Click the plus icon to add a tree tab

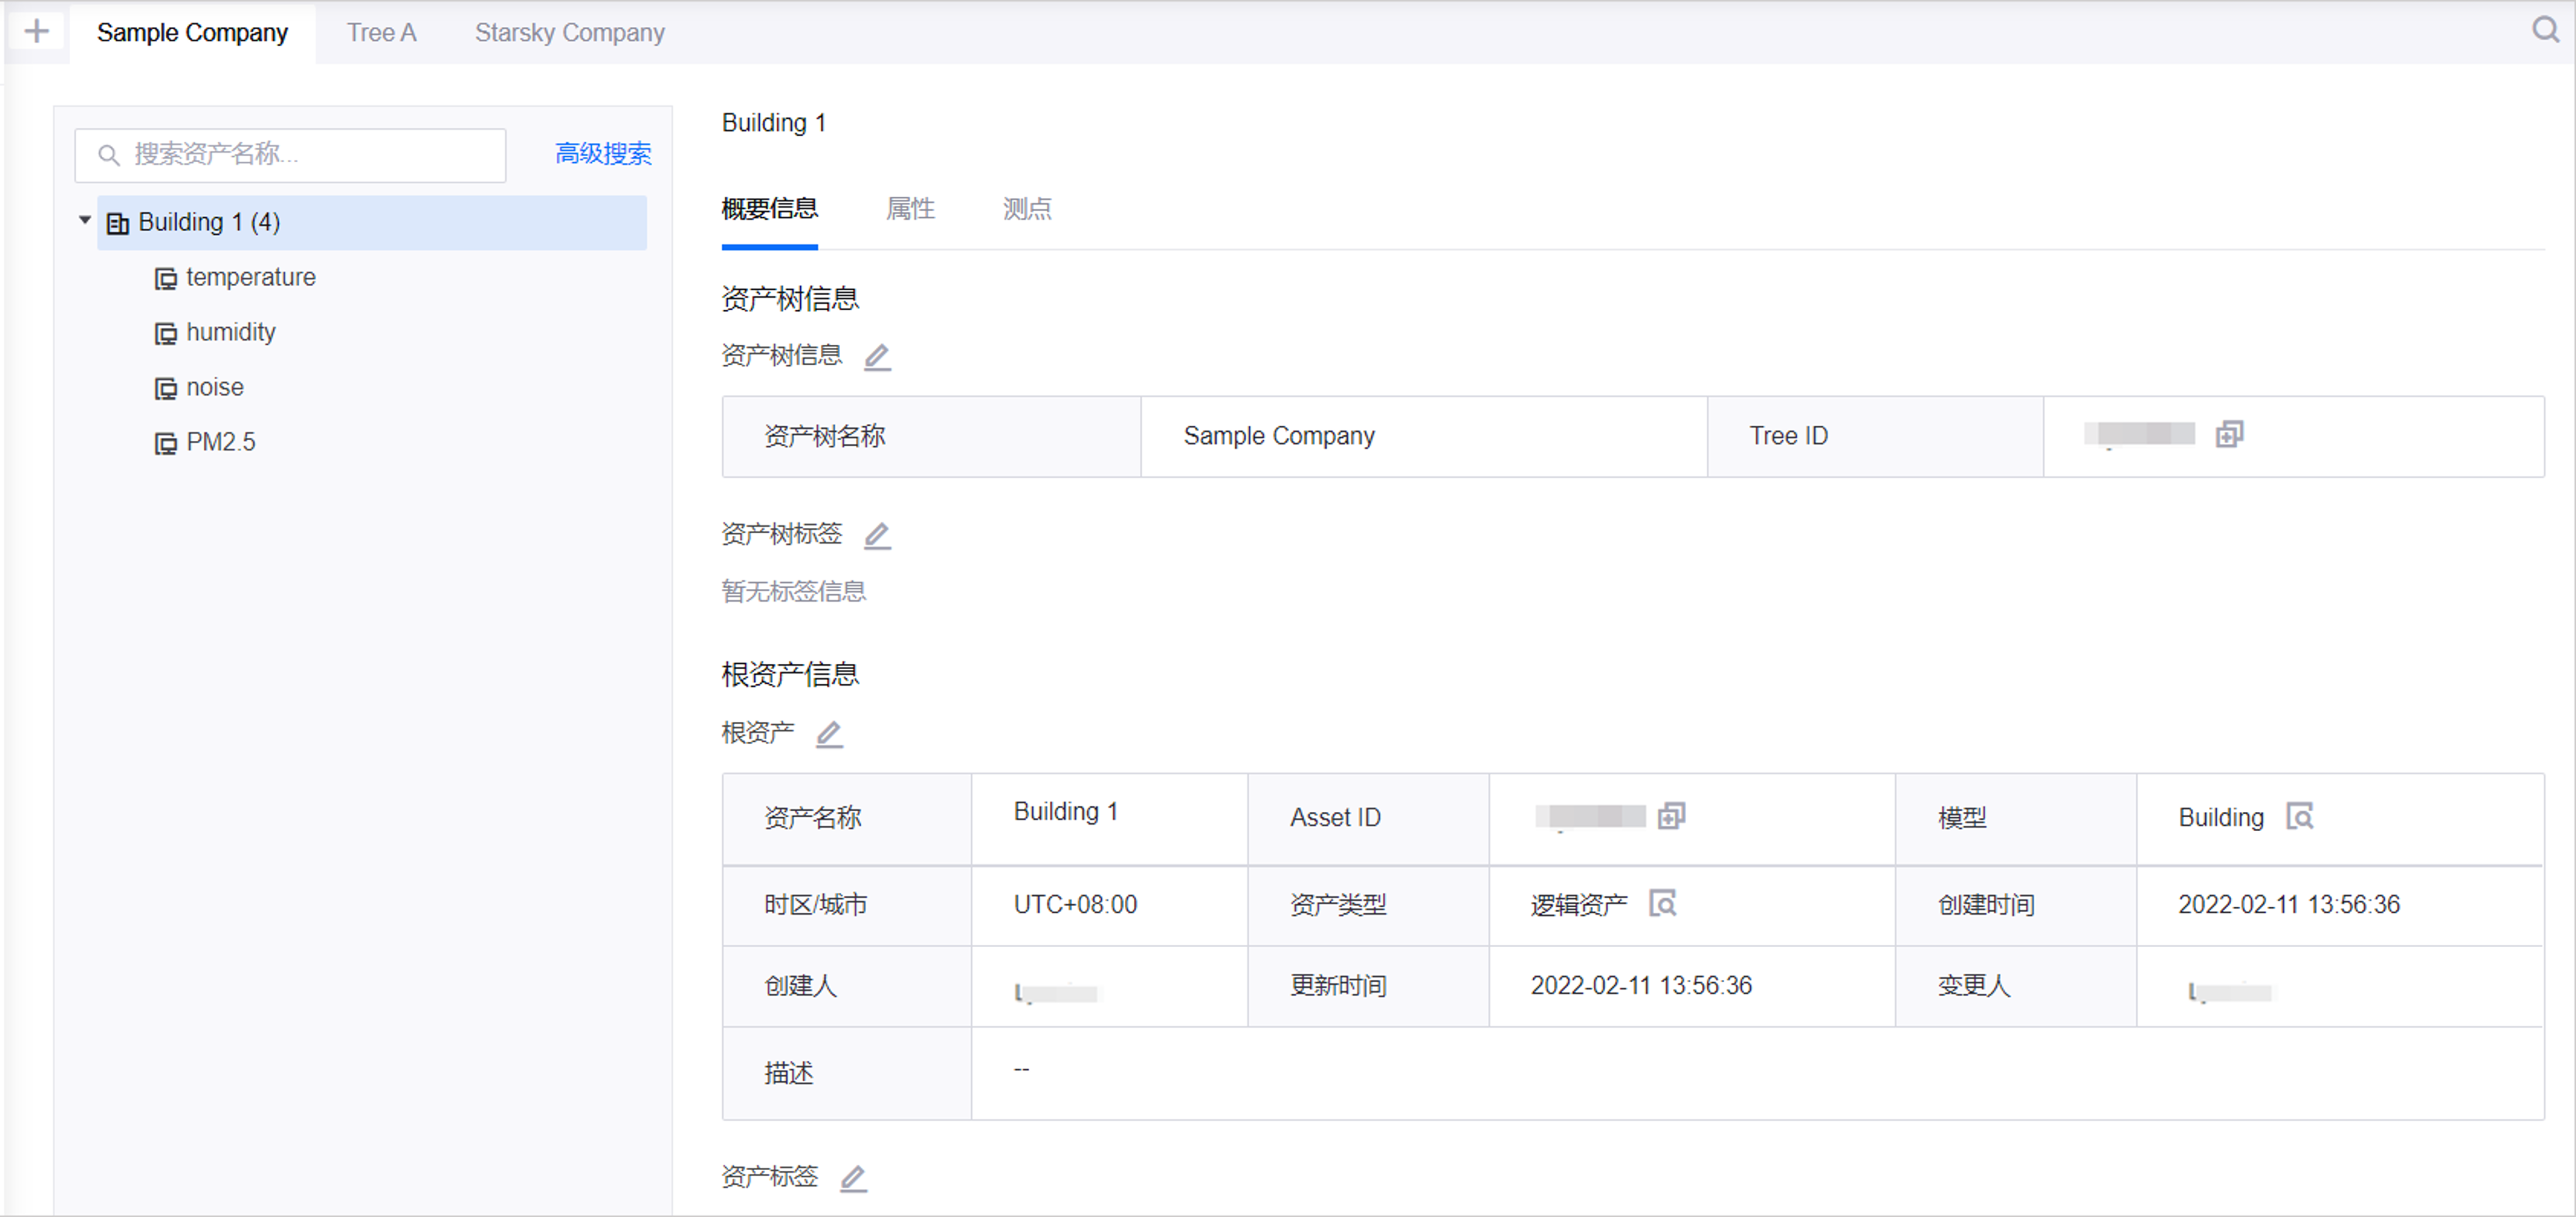[37, 32]
